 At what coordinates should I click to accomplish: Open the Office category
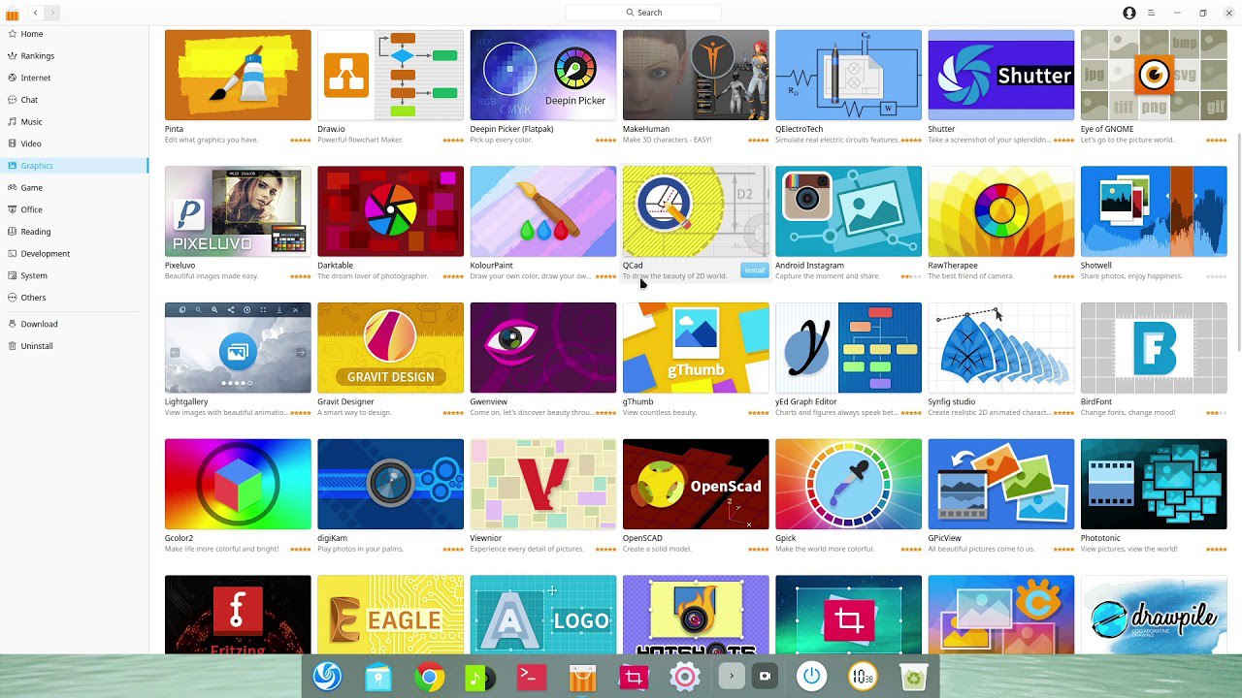pos(74,209)
